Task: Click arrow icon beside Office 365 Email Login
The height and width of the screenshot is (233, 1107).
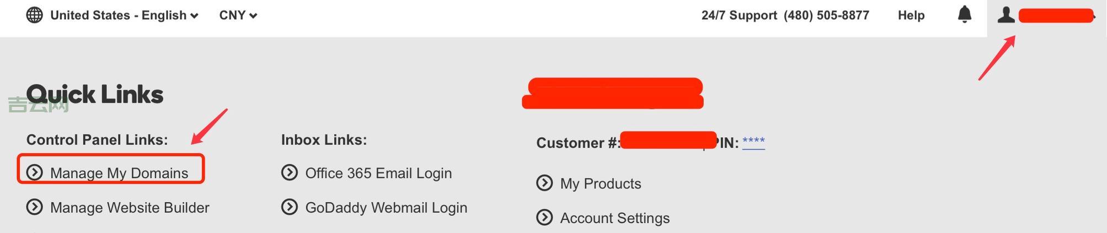Action: pos(290,172)
